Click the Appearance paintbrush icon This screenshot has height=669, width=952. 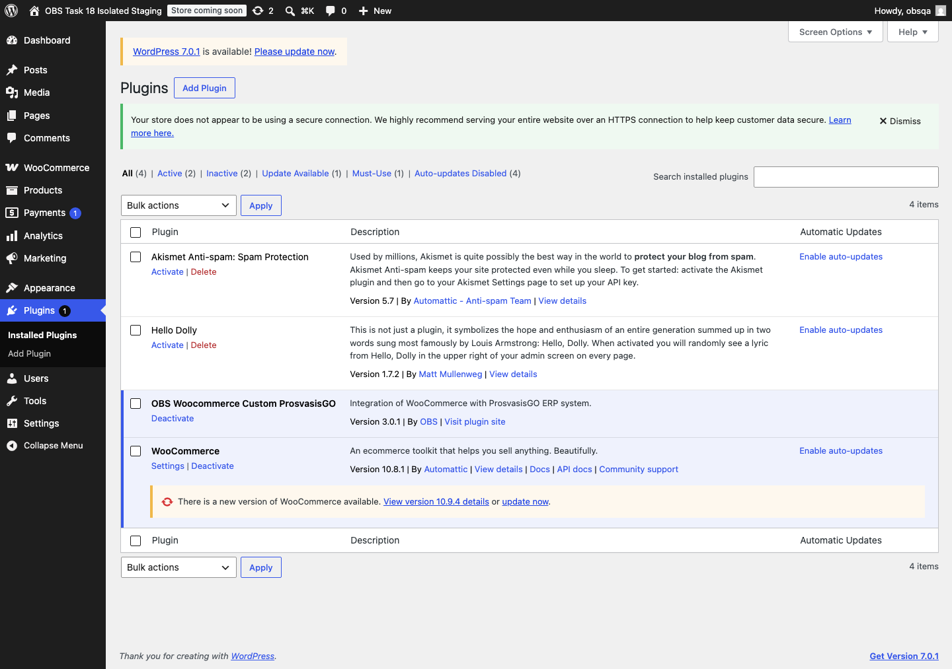click(12, 288)
